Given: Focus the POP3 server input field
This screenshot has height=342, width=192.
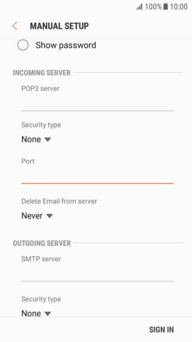Looking at the screenshot, I should 97,104.
